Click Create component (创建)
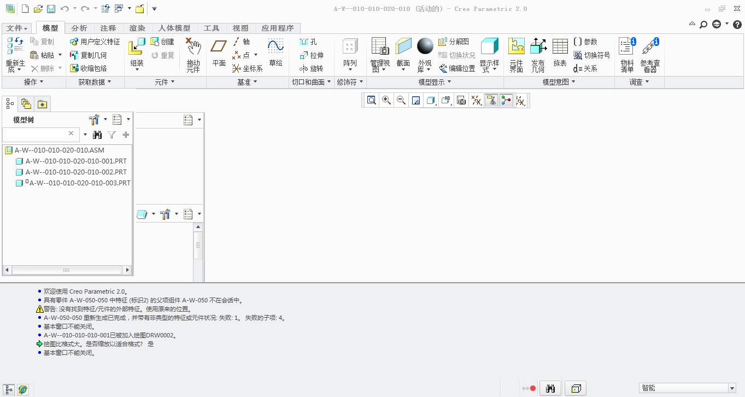This screenshot has width=745, height=397. [x=162, y=42]
